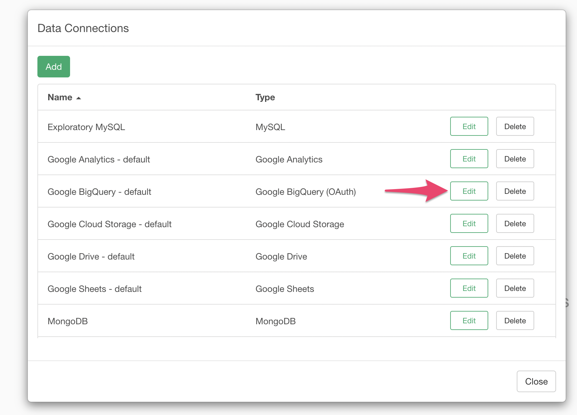This screenshot has height=415, width=577.
Task: Sort connections by Name column arrow
Action: tap(79, 98)
